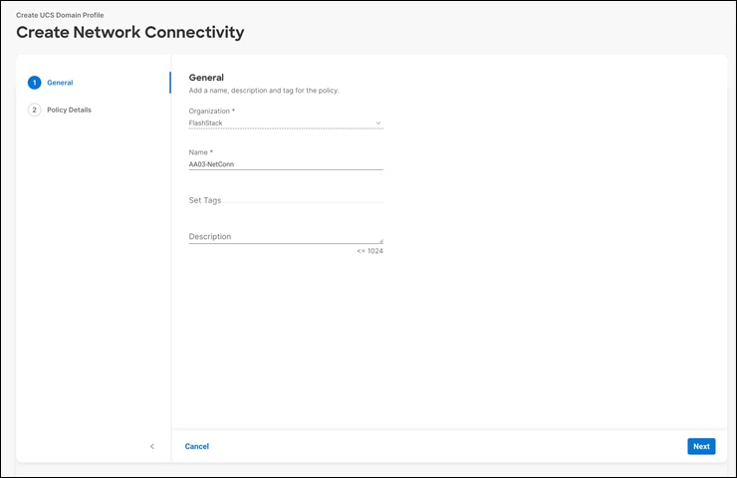Click the "<= 1024" character limit text
The height and width of the screenshot is (478, 737).
coord(369,251)
